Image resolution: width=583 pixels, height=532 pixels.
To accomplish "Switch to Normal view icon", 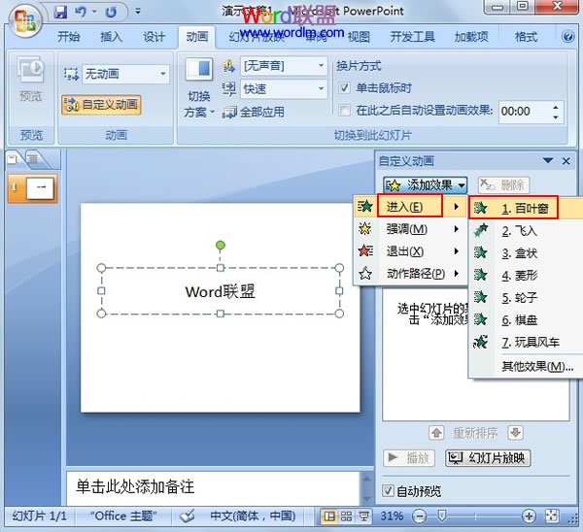I will pos(329,516).
